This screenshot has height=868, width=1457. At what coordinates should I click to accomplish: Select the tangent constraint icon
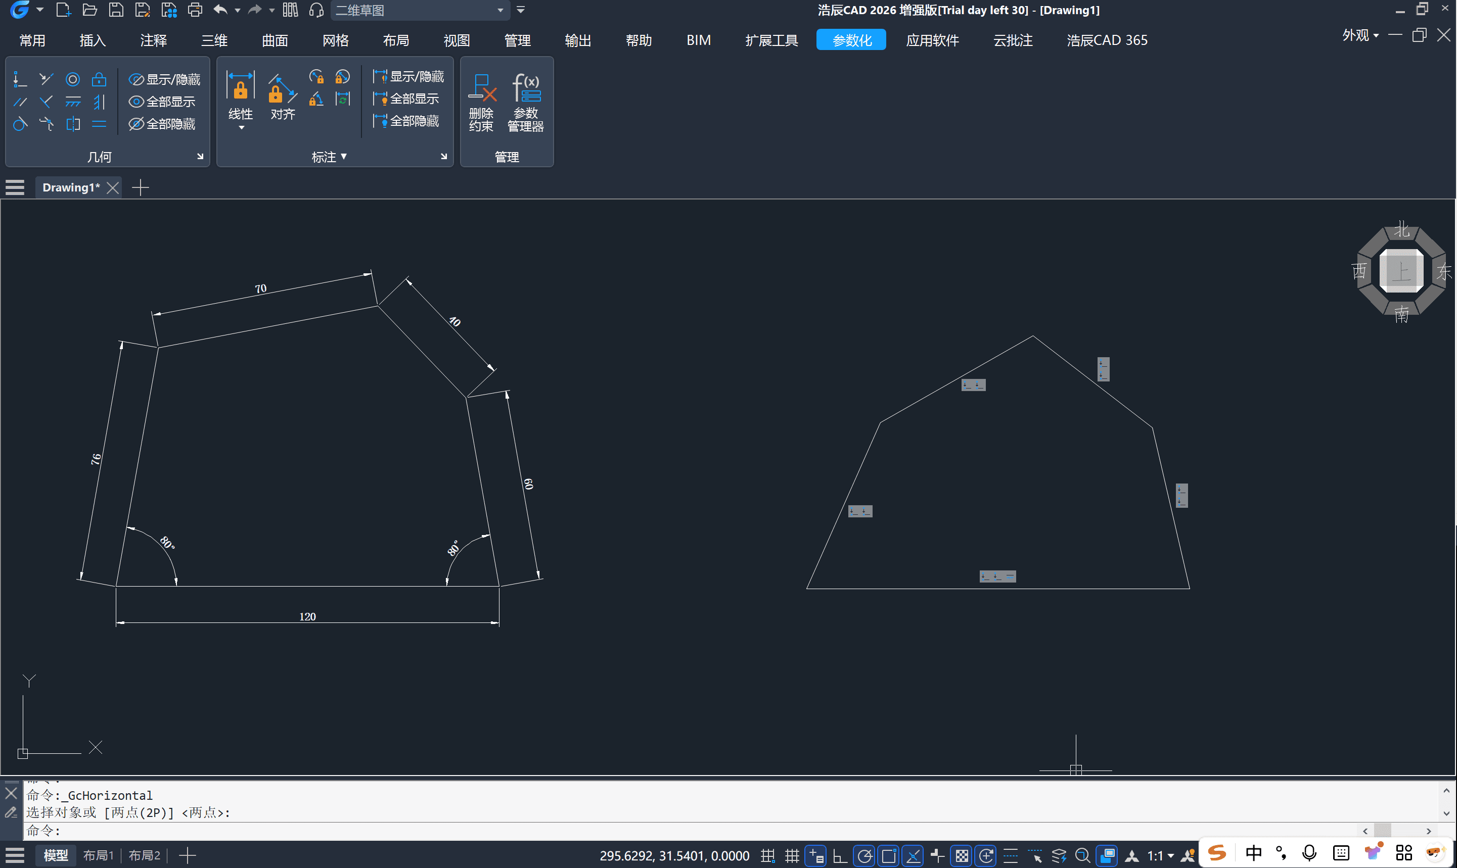pos(20,124)
